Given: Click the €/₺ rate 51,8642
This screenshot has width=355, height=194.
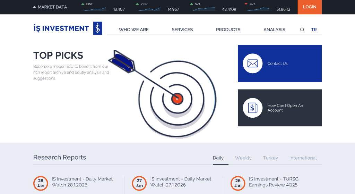Looking at the screenshot, I should pyautogui.click(x=283, y=9).
